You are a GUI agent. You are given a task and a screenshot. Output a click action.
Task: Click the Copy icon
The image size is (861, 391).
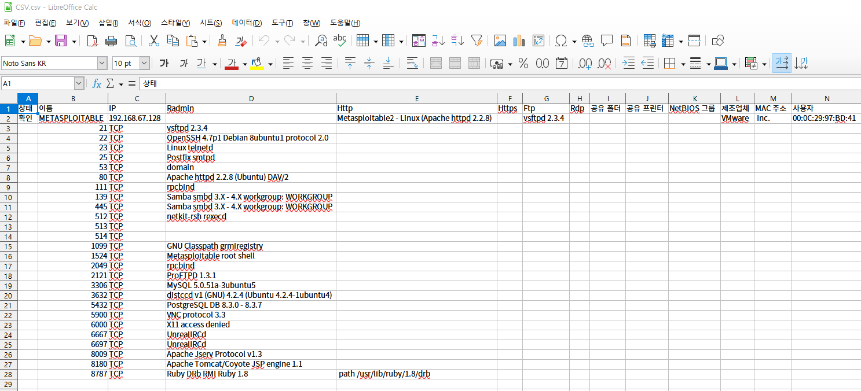pyautogui.click(x=173, y=40)
